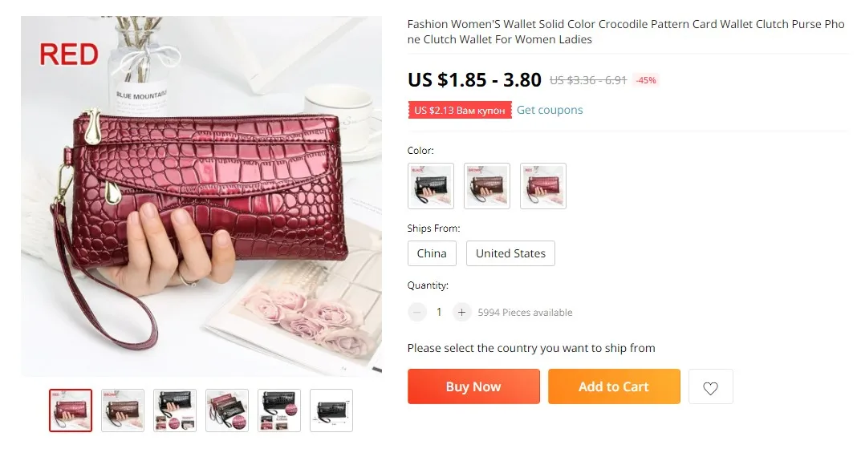View first red wallet thumbnail
This screenshot has height=457, width=857.
tap(71, 410)
